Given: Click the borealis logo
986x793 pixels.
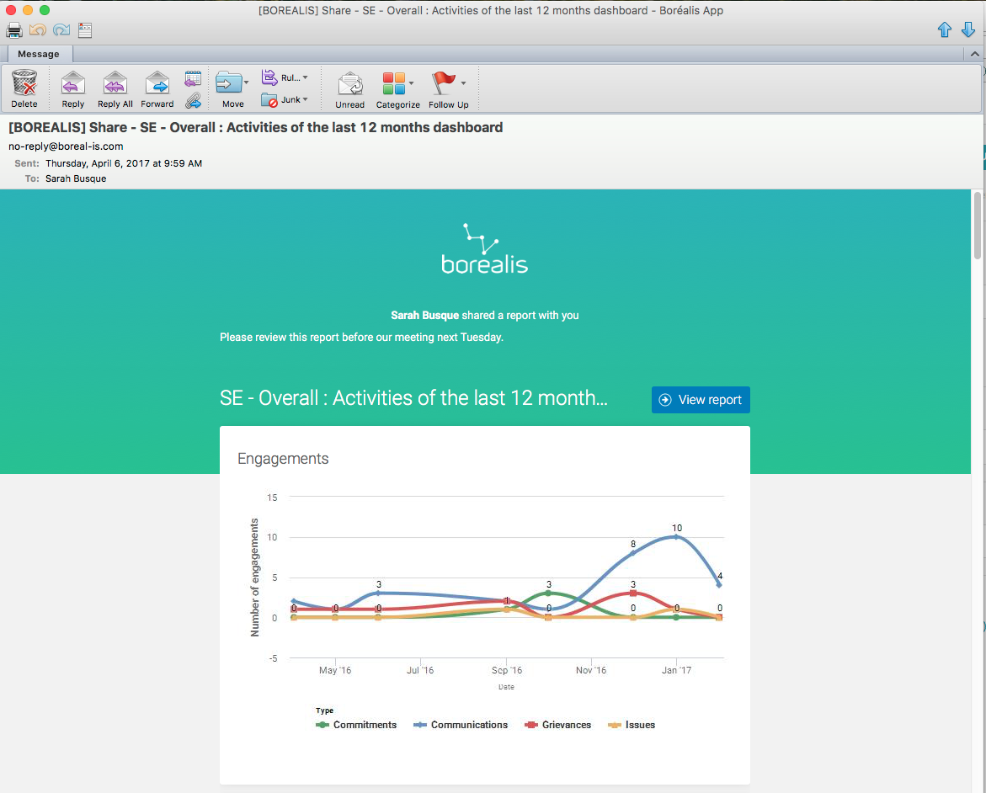Looking at the screenshot, I should [x=485, y=249].
